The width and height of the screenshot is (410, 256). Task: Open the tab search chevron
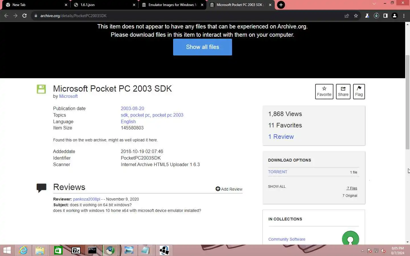[374, 3]
